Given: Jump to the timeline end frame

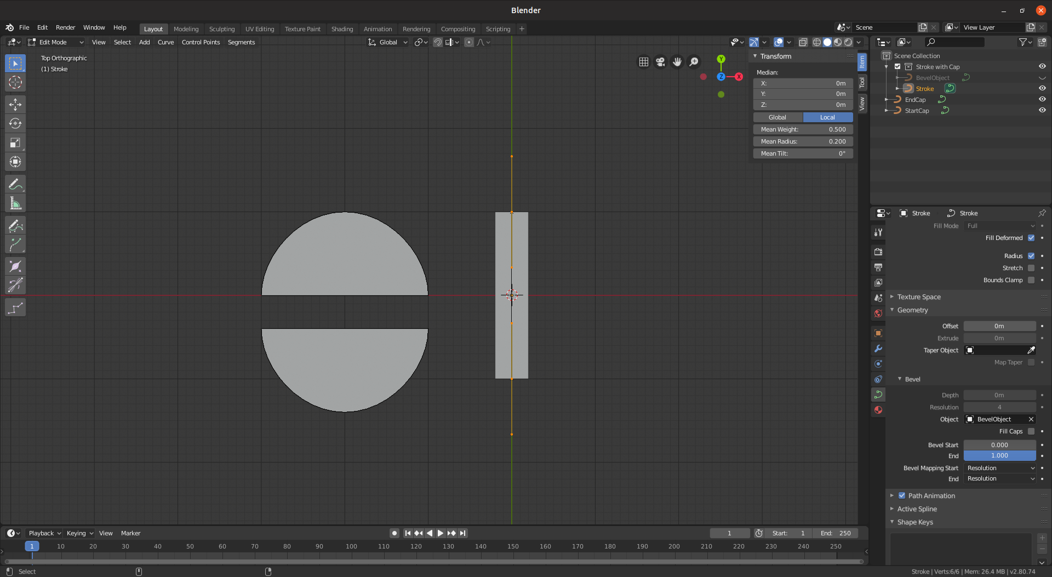Looking at the screenshot, I should pyautogui.click(x=463, y=533).
